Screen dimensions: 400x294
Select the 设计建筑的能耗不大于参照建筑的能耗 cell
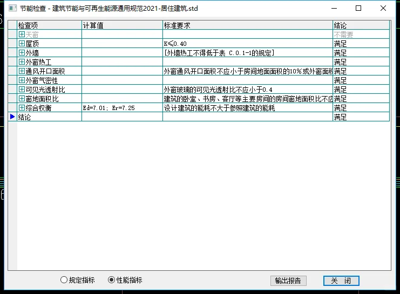click(x=248, y=108)
